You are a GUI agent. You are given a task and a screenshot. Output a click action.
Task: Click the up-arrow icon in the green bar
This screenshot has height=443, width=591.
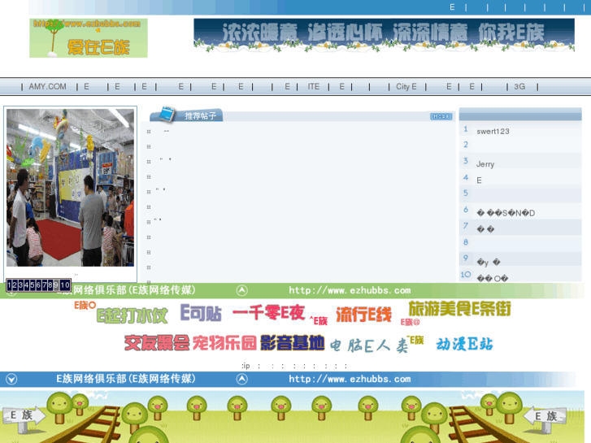tap(242, 290)
